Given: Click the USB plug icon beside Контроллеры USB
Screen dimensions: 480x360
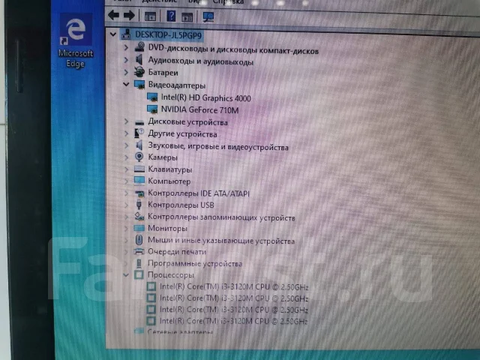Looking at the screenshot, I should point(139,205).
